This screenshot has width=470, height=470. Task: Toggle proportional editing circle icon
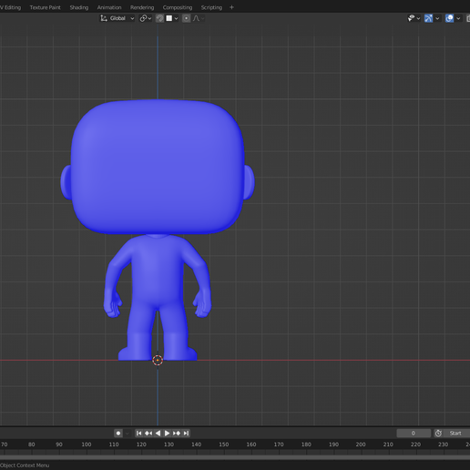[186, 18]
